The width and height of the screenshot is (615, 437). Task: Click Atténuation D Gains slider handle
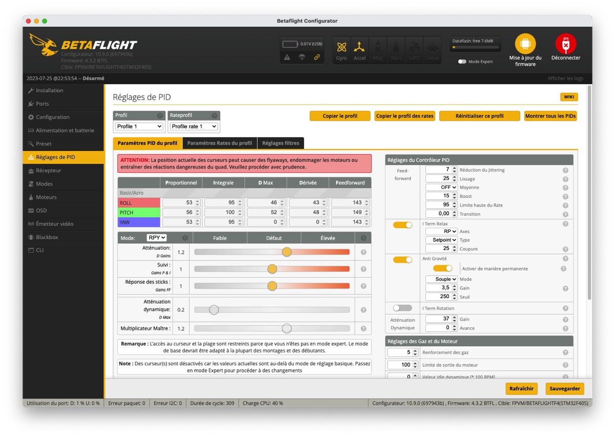tap(287, 252)
